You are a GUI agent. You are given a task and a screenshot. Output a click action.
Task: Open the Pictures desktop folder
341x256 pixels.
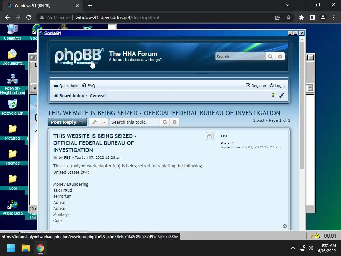pyautogui.click(x=12, y=132)
